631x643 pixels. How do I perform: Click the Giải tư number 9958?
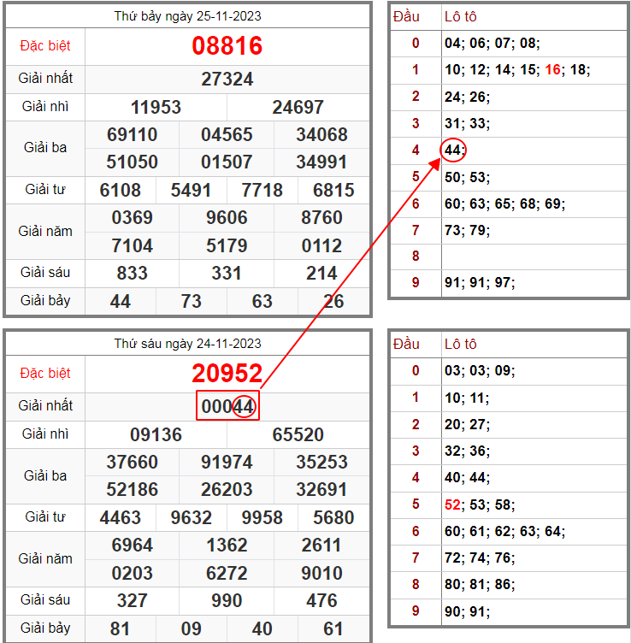pyautogui.click(x=262, y=517)
